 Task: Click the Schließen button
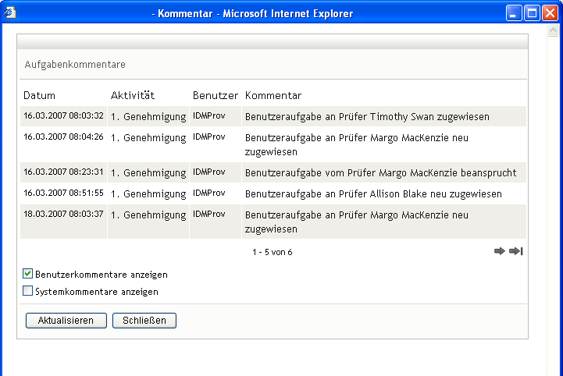[x=144, y=321]
